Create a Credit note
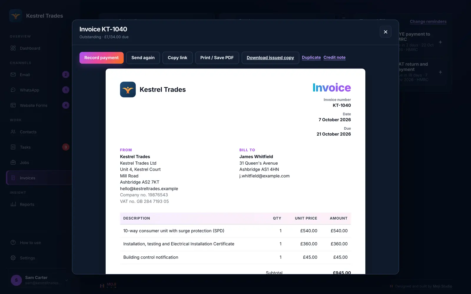The width and height of the screenshot is (471, 294). 334,57
